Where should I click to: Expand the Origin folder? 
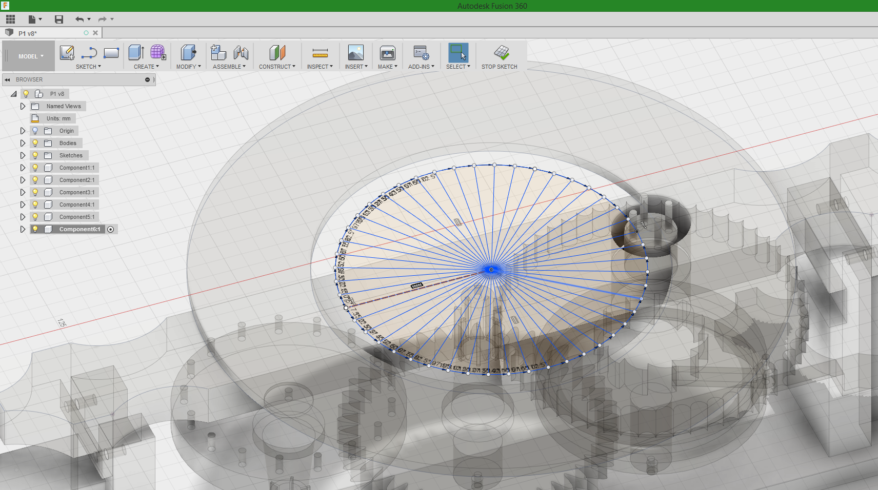click(x=23, y=131)
